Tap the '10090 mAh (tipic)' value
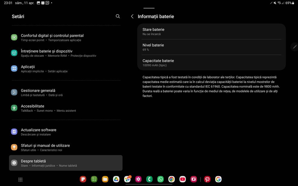Screen dimensions: 298x186 point(154,65)
